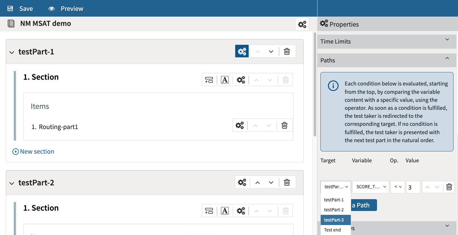Viewport: 458px width, 235px height.
Task: Open section properties gear in testPart-1
Action: [241, 80]
